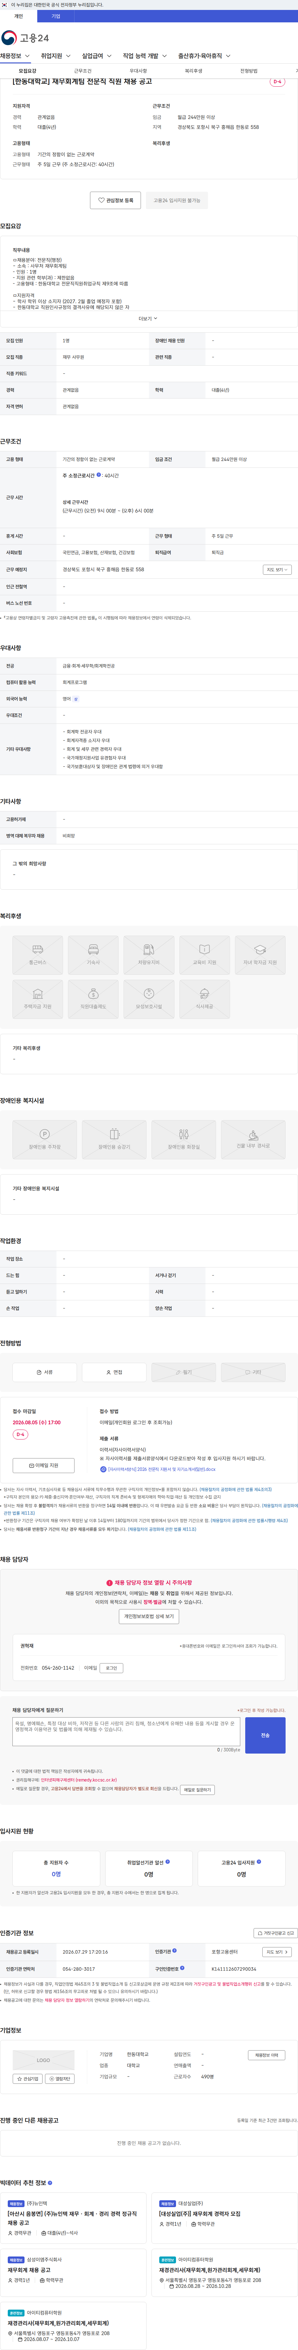Open the remedy.kocsc.or.kr 권리침해구제센터 link

(78, 1780)
